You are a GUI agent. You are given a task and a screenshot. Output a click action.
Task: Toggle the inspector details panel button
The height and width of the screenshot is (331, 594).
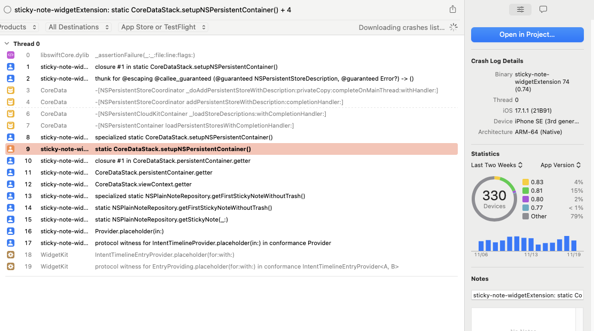click(x=520, y=10)
